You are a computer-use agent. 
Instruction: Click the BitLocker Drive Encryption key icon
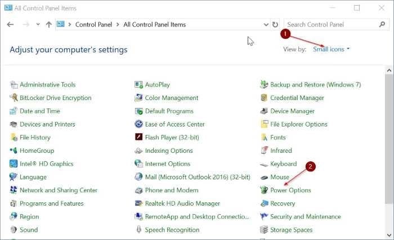click(14, 98)
